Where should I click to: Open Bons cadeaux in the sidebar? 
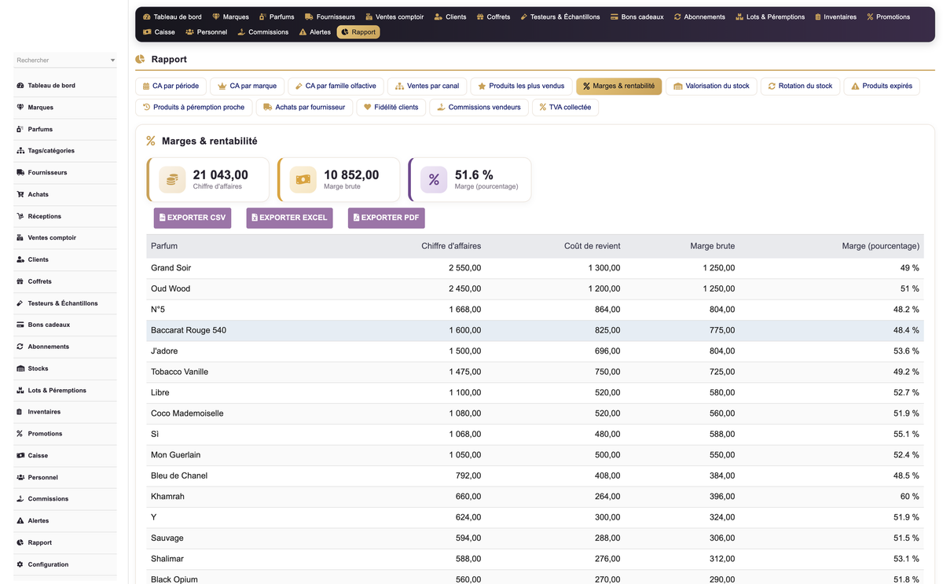[64, 325]
